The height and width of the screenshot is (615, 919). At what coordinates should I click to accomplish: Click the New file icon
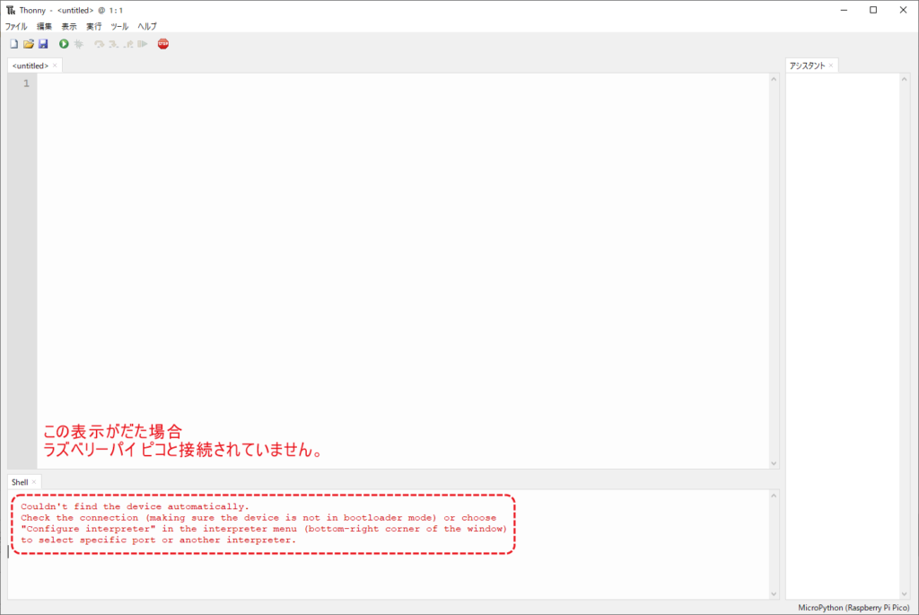pyautogui.click(x=13, y=44)
